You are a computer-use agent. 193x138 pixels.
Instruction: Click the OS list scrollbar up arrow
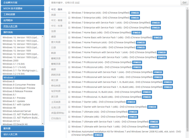tap(43, 37)
